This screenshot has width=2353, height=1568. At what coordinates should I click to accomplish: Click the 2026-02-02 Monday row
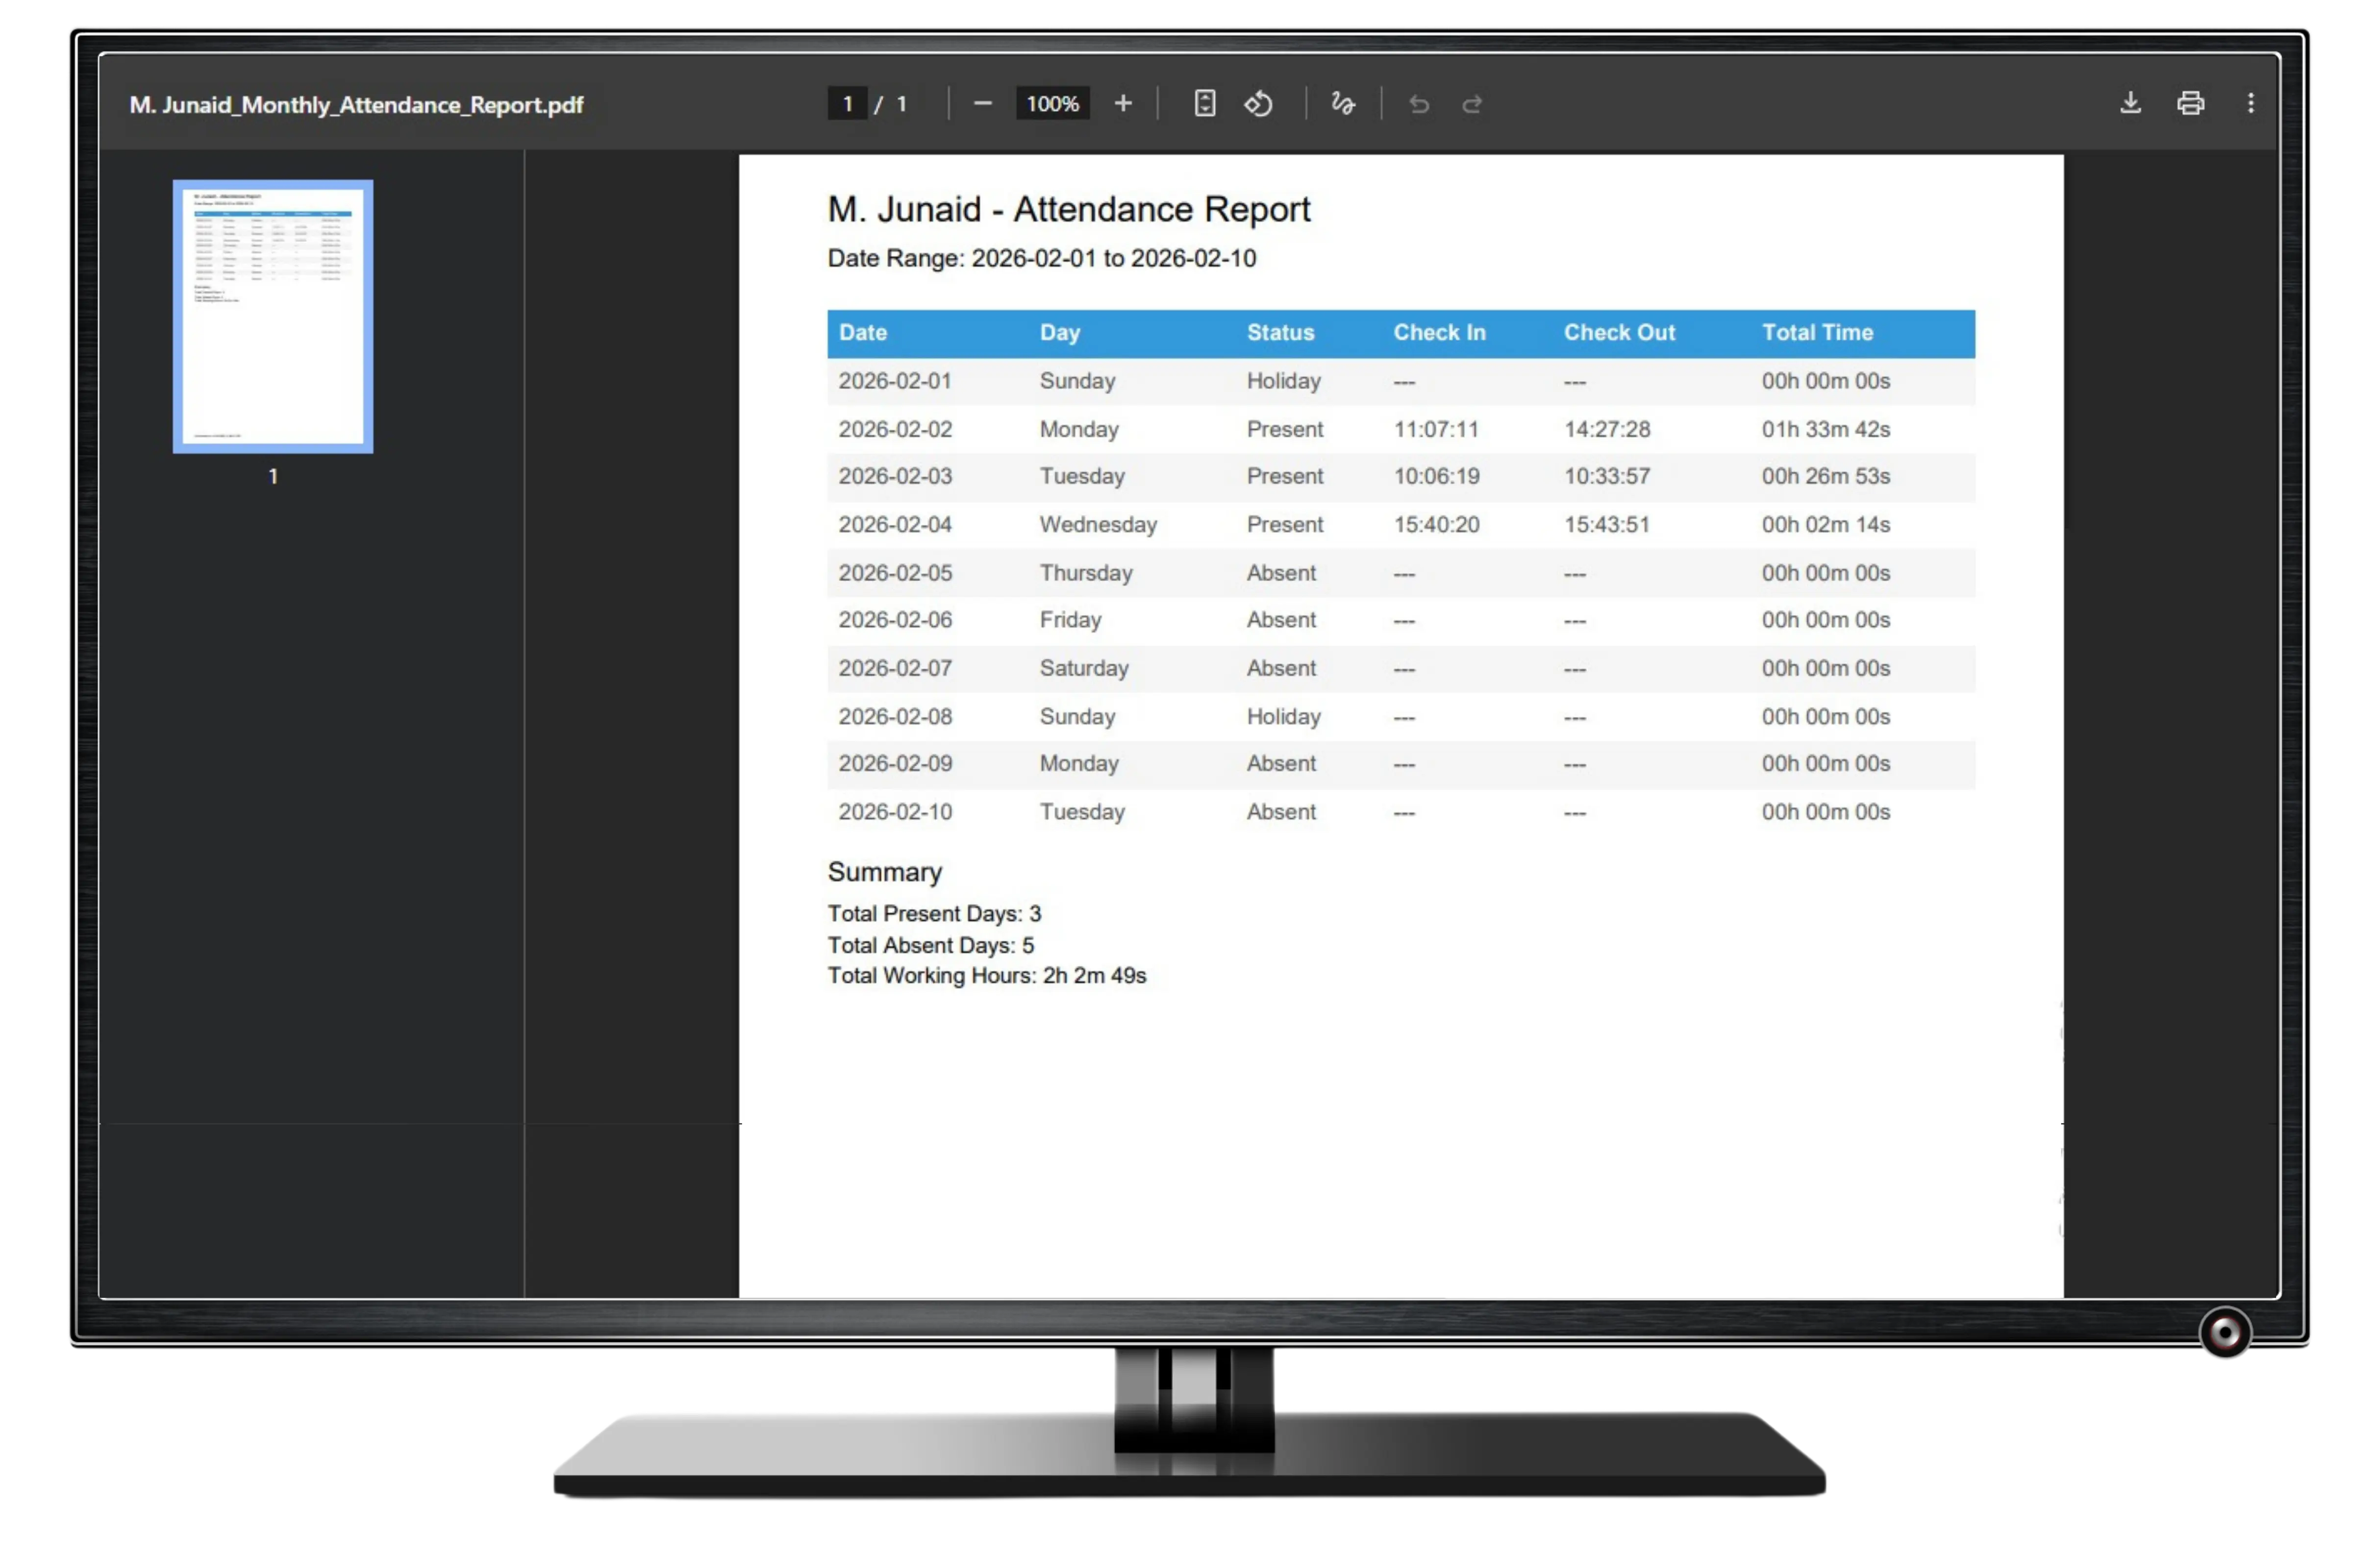[x=1400, y=429]
